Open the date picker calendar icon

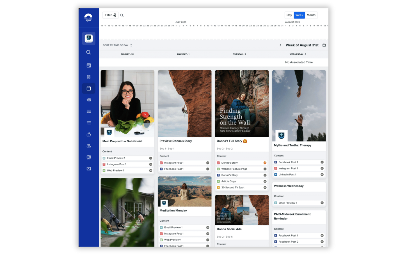(x=324, y=45)
